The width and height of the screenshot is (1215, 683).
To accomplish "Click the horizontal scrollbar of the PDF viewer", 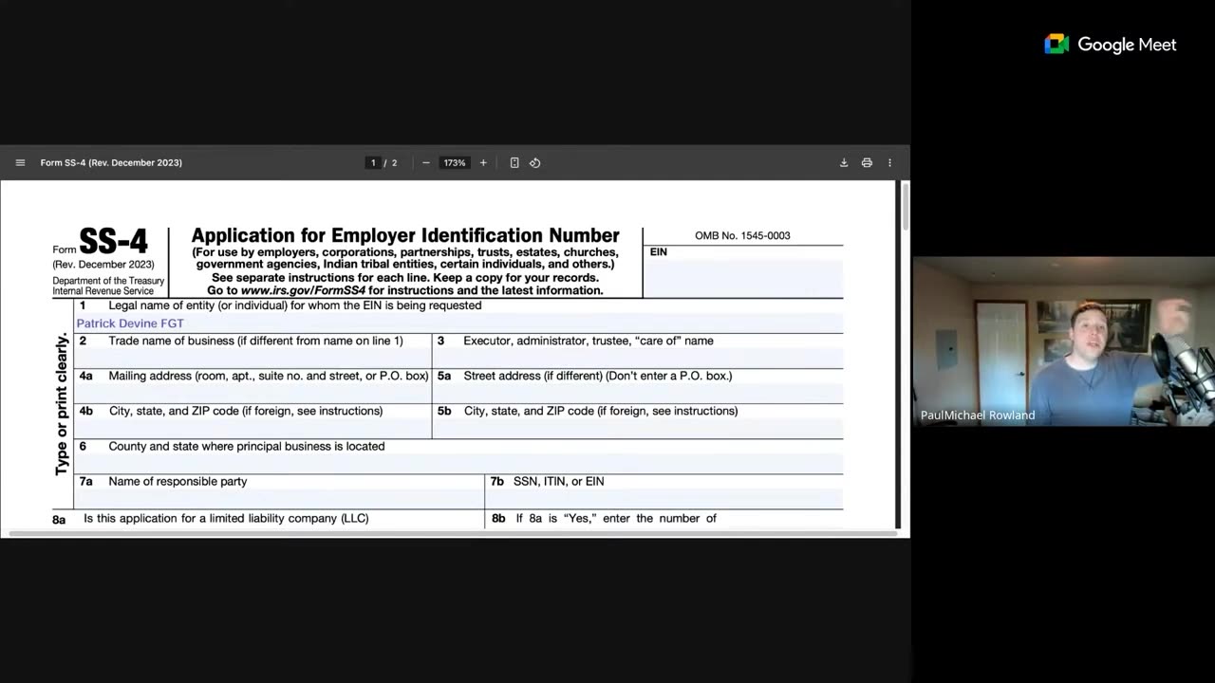I will 453,534.
